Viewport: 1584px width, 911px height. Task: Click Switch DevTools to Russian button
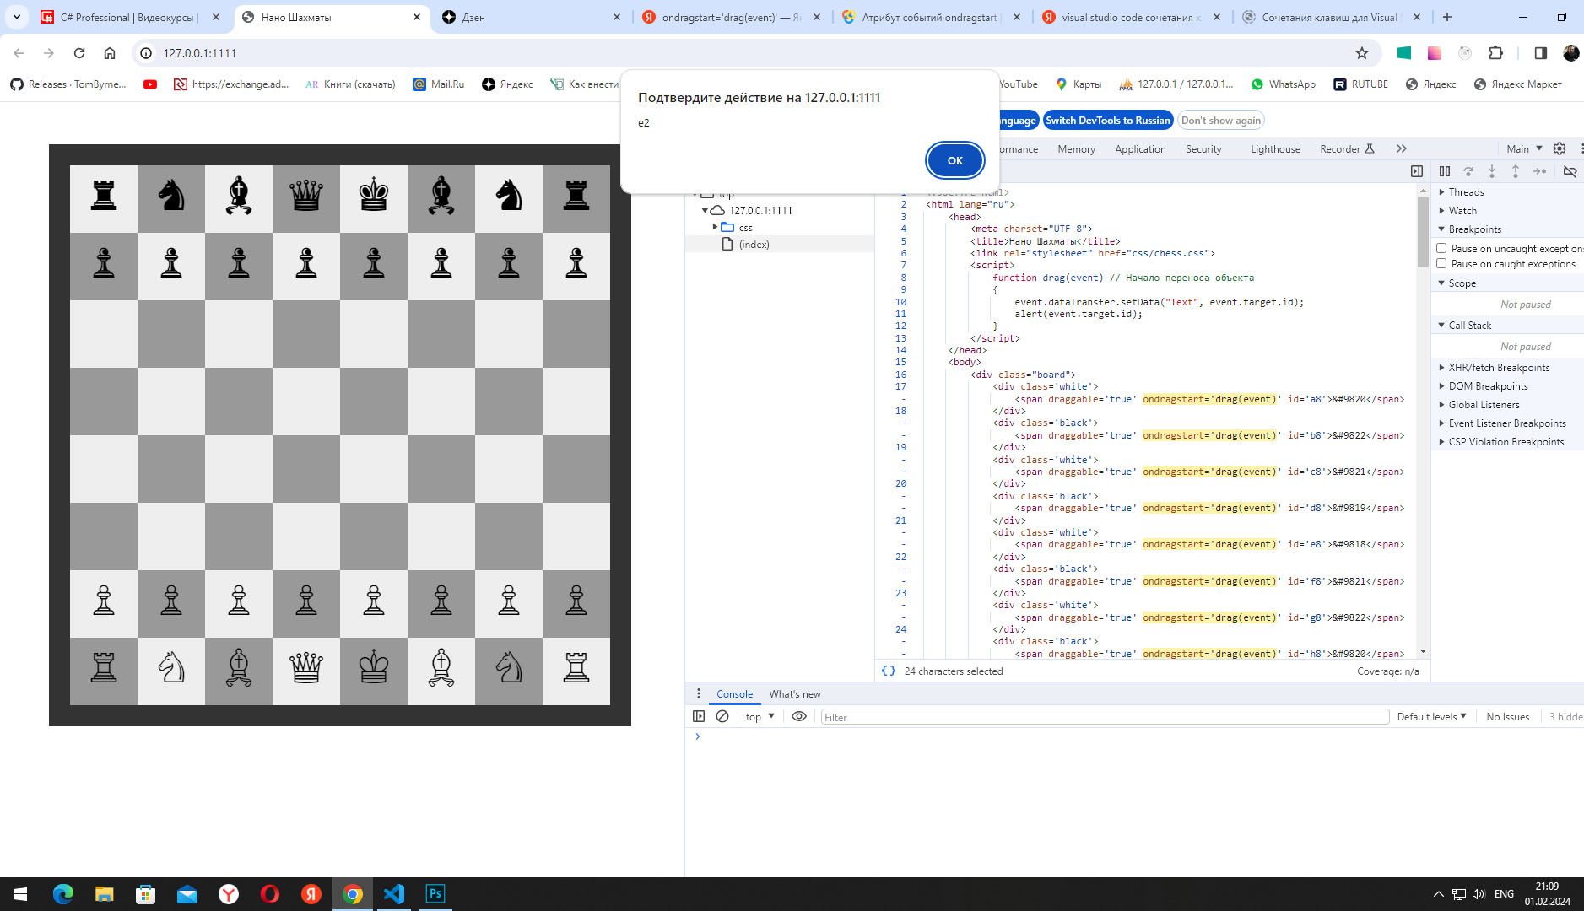[1107, 121]
